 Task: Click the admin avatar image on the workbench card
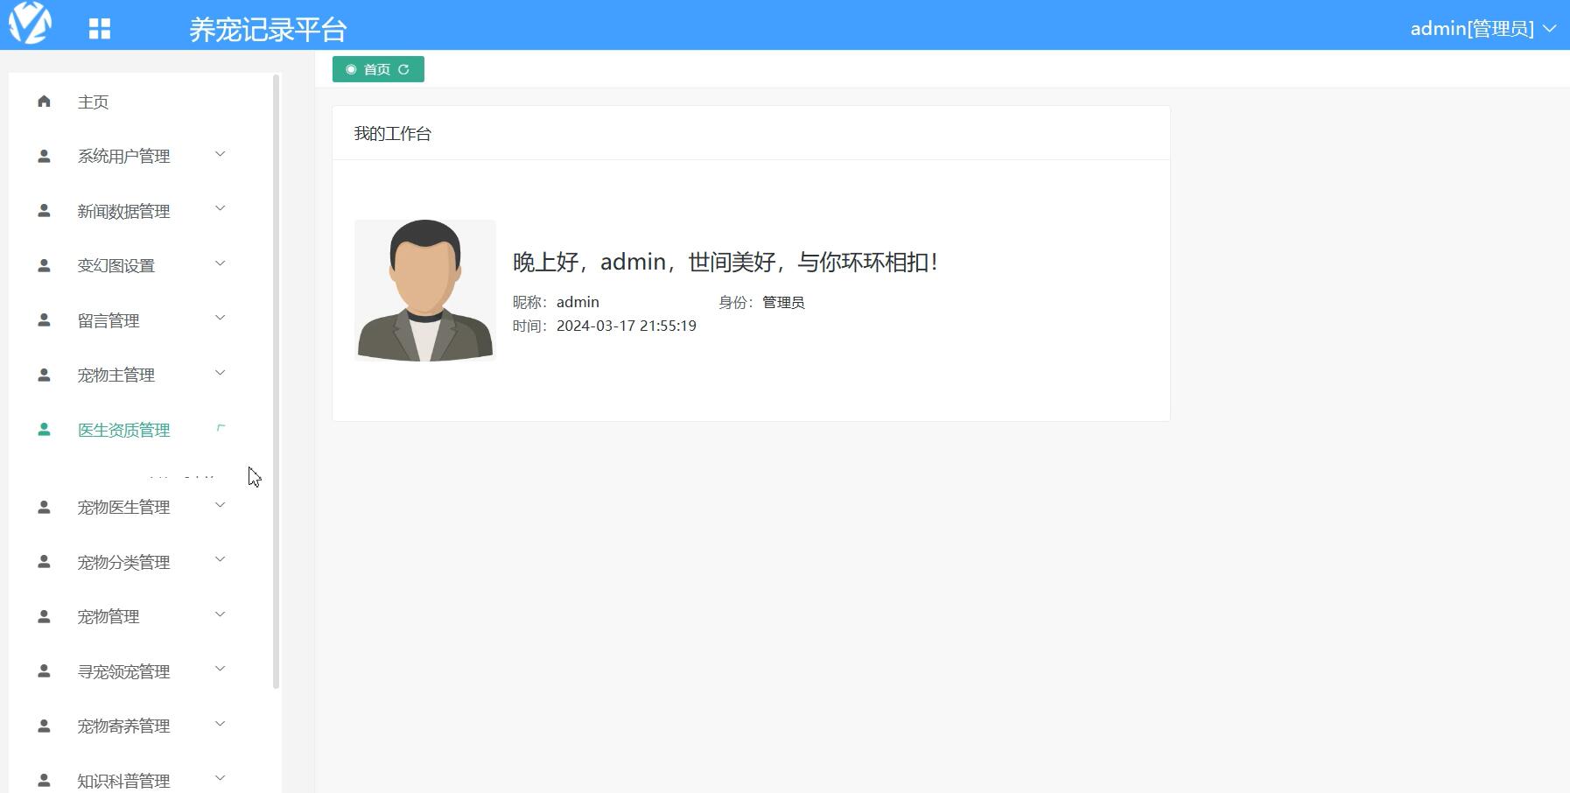(x=425, y=290)
